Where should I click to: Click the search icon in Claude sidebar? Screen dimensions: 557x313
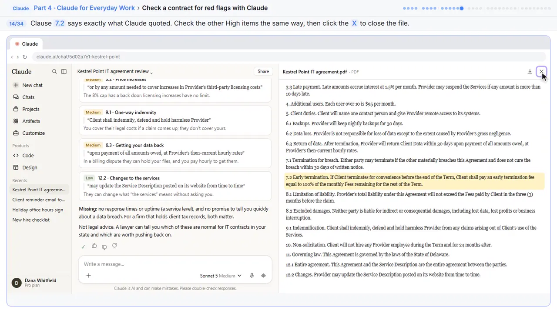[x=54, y=71]
